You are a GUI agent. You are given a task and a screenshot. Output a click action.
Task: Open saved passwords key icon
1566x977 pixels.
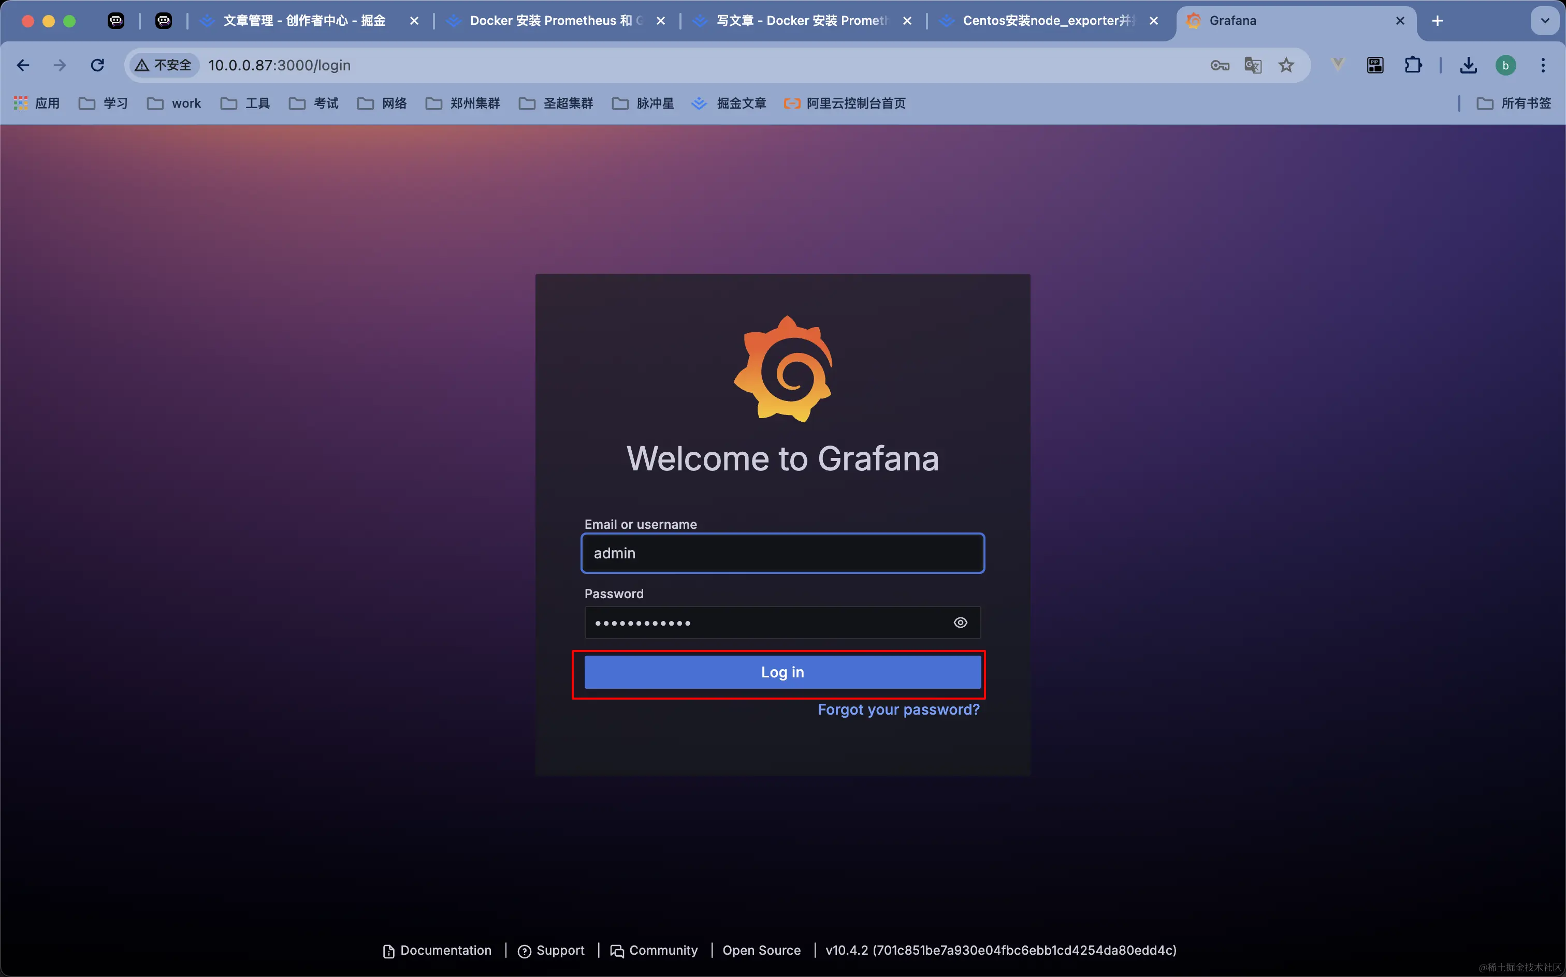click(1220, 65)
